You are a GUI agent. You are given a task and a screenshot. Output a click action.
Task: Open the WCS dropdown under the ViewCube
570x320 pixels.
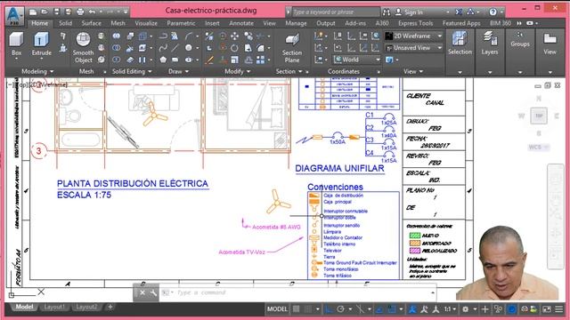coord(538,147)
